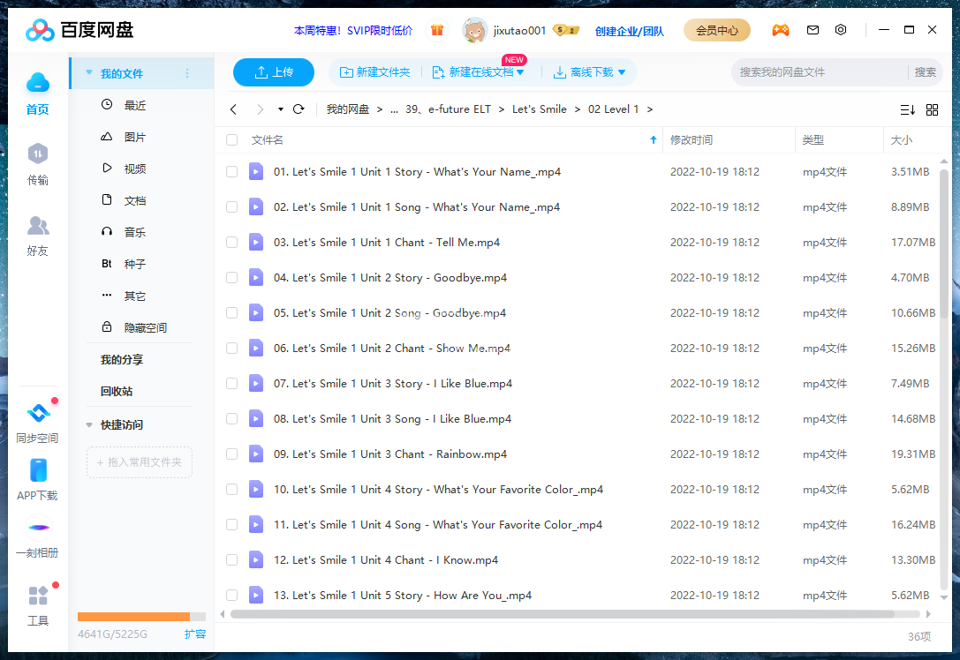Check the box for Unit 1 Story video
960x660 pixels.
[x=231, y=171]
